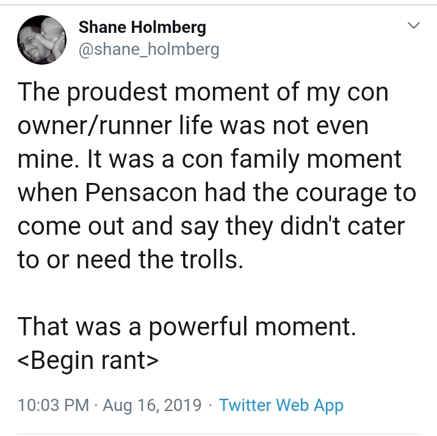Click the phrase 'con family moment'
The height and width of the screenshot is (436, 437).
tap(291, 160)
